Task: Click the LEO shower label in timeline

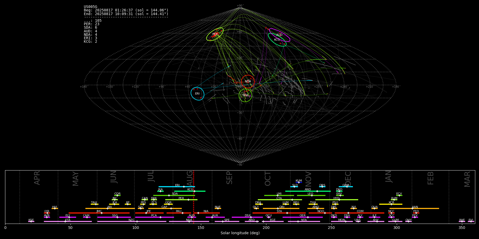Action: pyautogui.click(x=310, y=194)
